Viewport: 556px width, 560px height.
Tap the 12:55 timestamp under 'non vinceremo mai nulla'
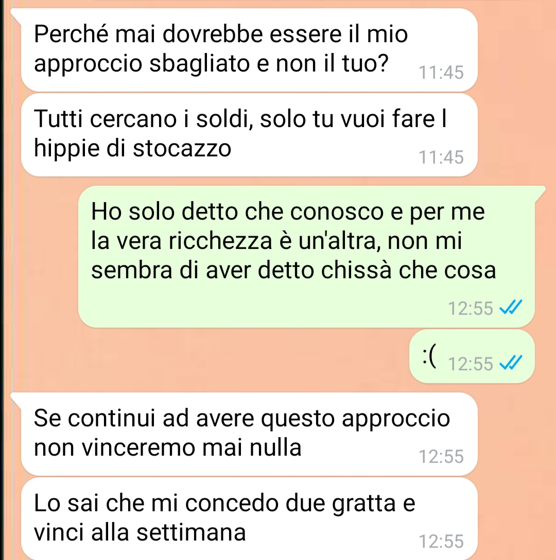tap(441, 457)
